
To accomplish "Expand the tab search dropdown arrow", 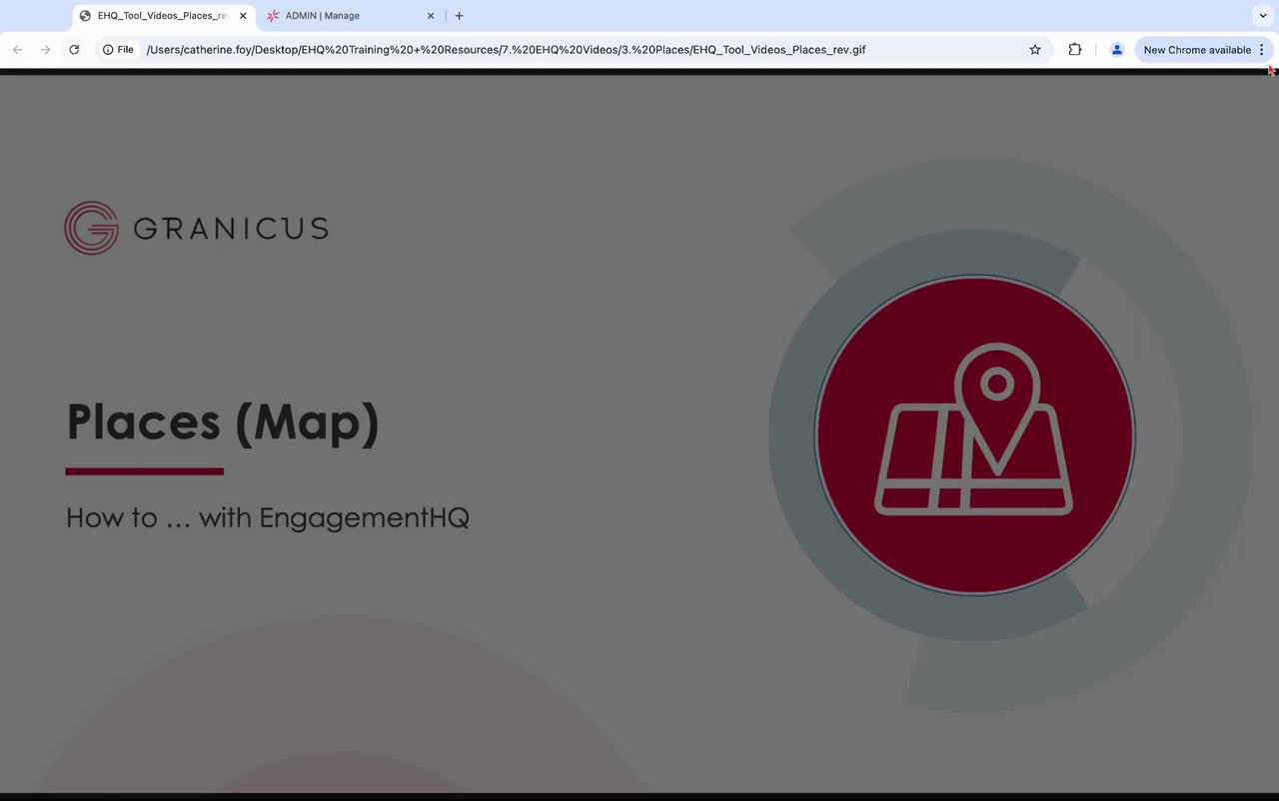I will click(1262, 16).
